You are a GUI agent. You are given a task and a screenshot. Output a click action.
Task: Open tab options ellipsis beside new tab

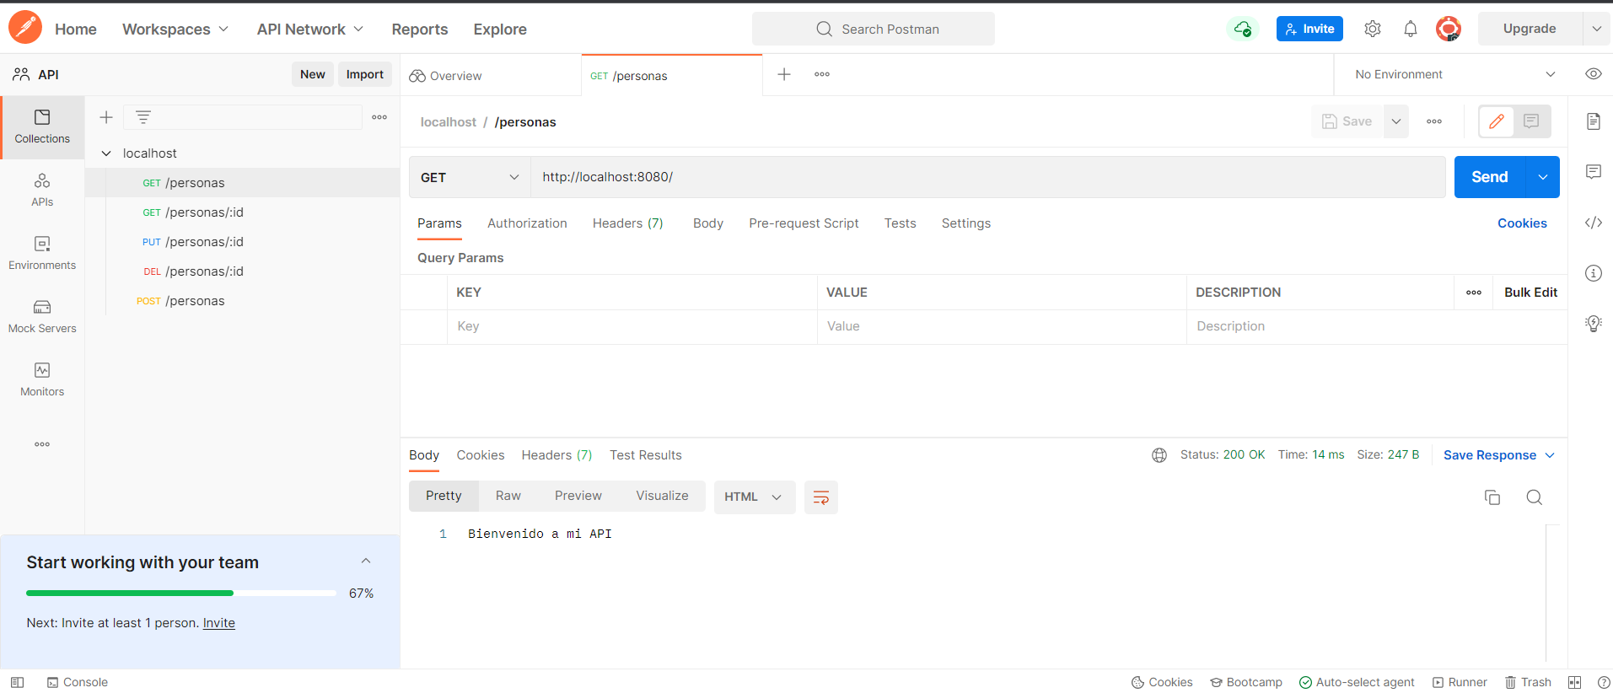[822, 74]
